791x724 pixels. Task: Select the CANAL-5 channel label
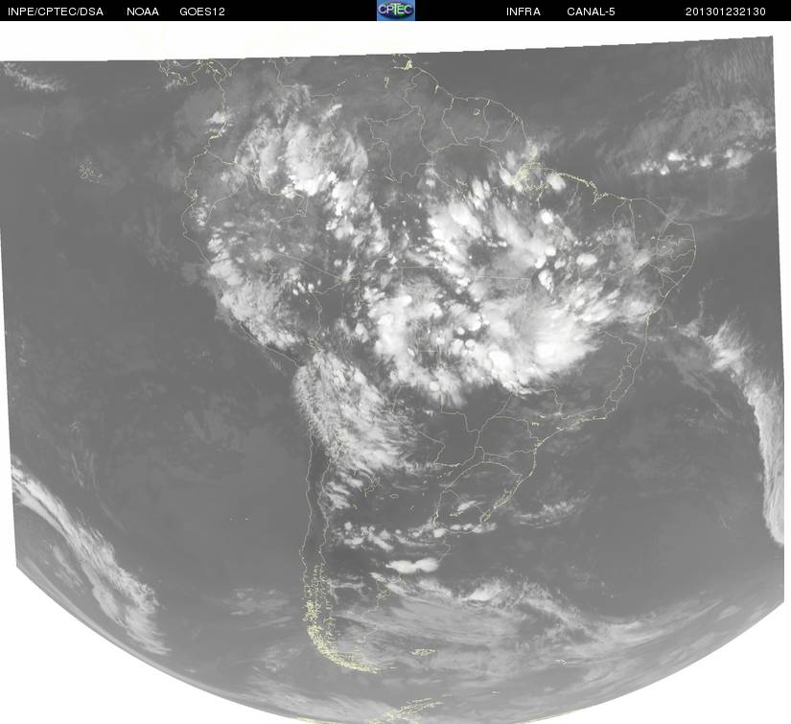tap(591, 12)
